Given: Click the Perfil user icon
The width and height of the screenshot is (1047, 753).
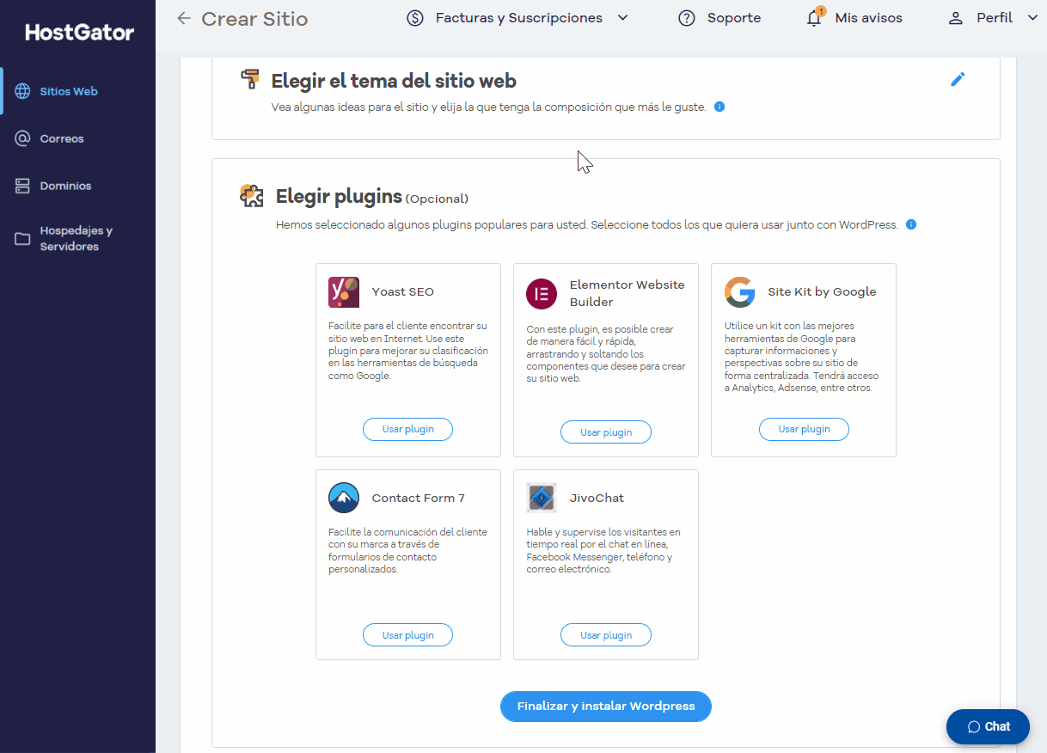Looking at the screenshot, I should pyautogui.click(x=956, y=18).
